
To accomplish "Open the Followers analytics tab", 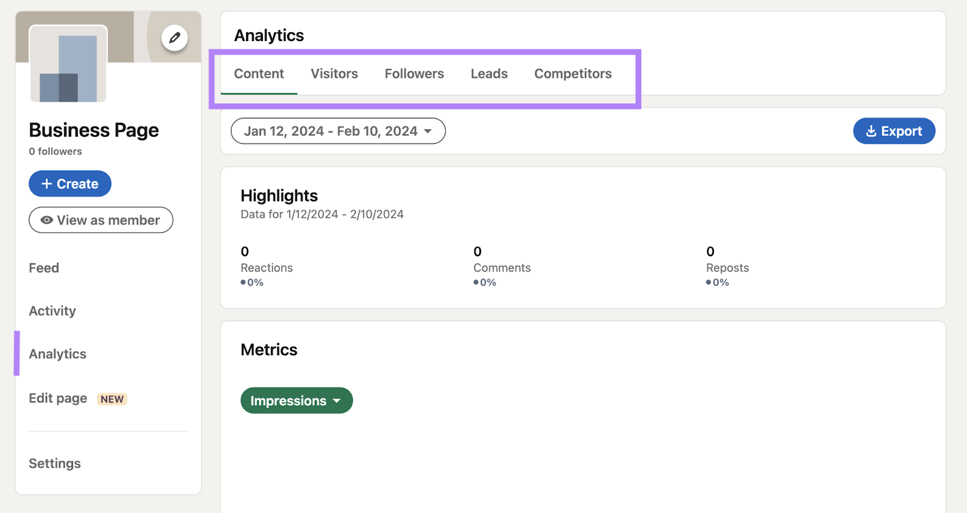I will (x=414, y=74).
